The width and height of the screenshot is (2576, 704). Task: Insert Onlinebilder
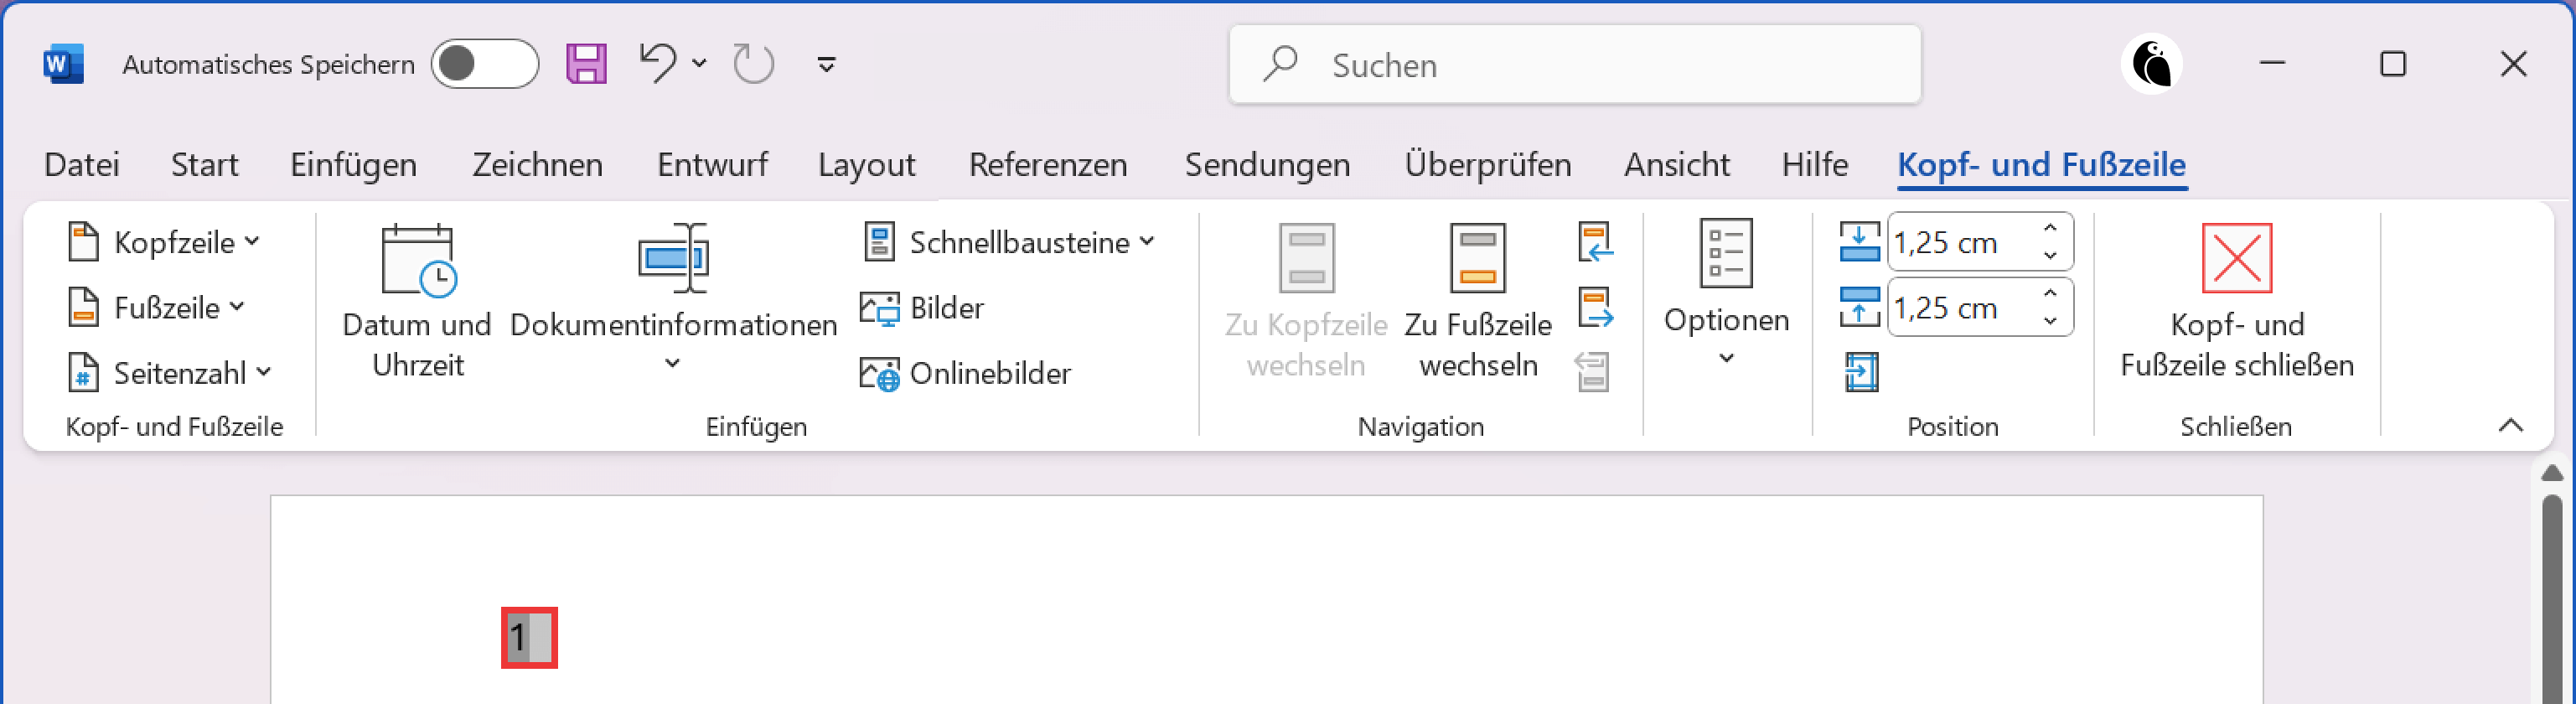(x=965, y=373)
